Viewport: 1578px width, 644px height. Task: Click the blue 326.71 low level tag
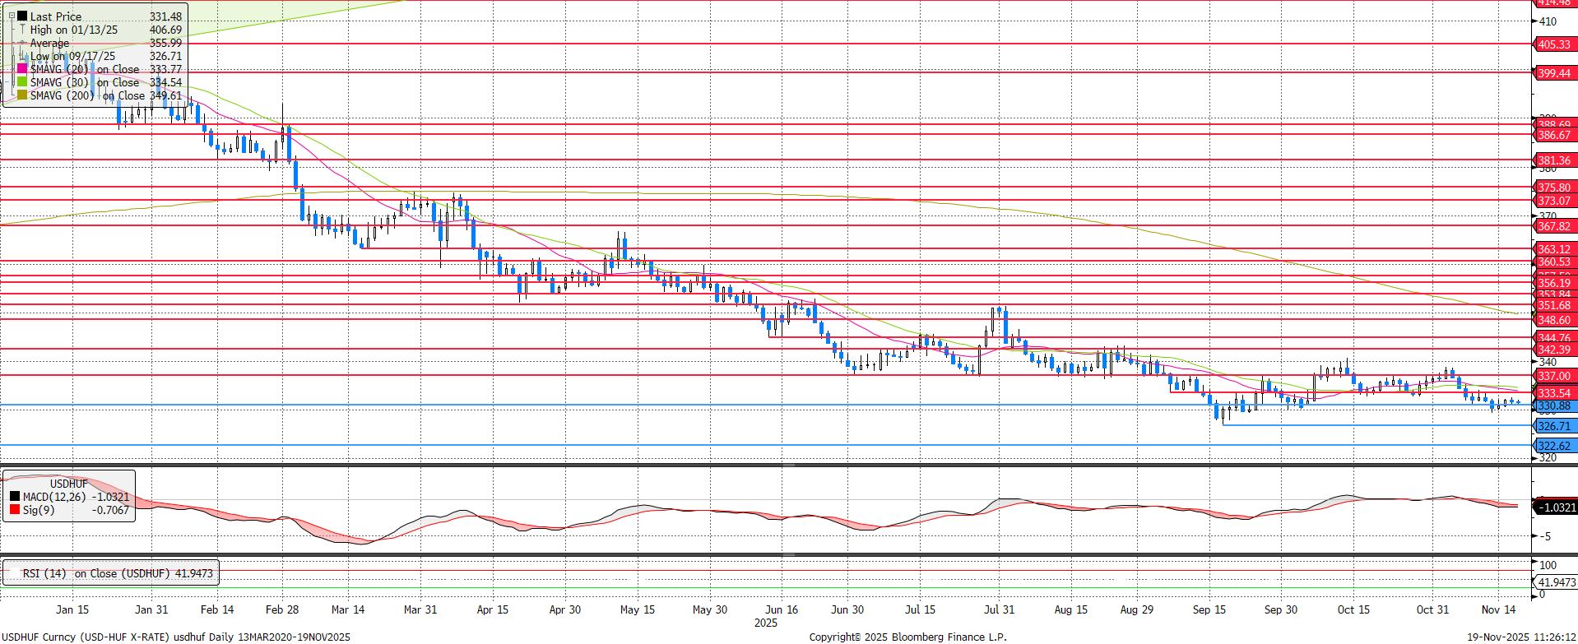click(1553, 426)
